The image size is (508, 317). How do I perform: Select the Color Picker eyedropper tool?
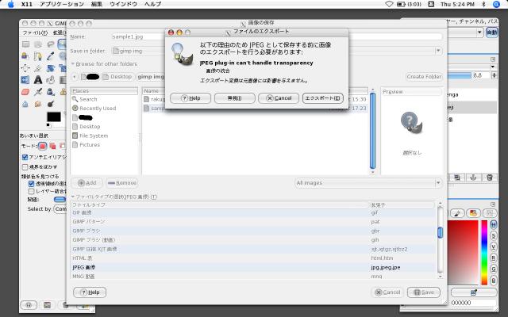(51, 56)
